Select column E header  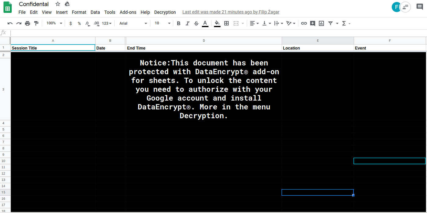click(x=318, y=41)
